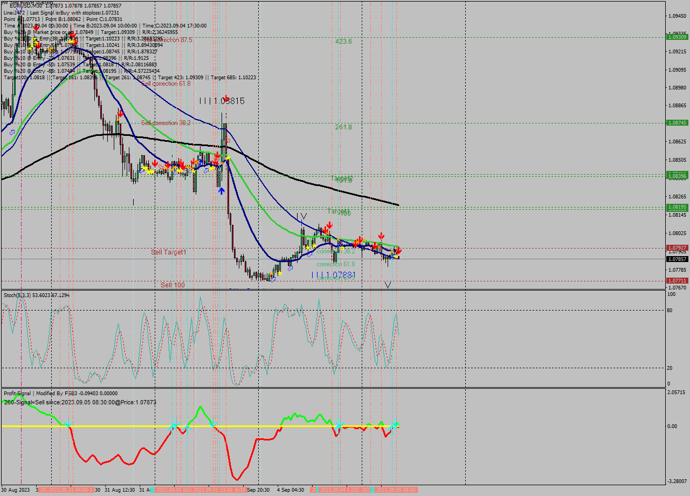This screenshot has height=496, width=690.
Task: Click the Profit-Signal scale value -3.28007
Action: pyautogui.click(x=677, y=481)
